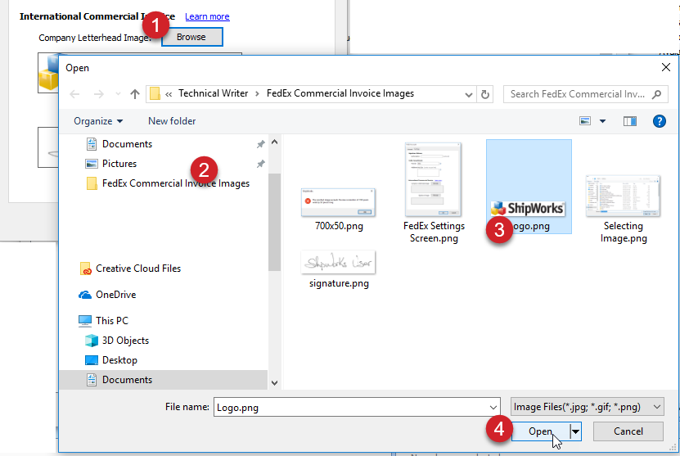Focus the Search FedEx Commercial Inv field

tap(585, 94)
